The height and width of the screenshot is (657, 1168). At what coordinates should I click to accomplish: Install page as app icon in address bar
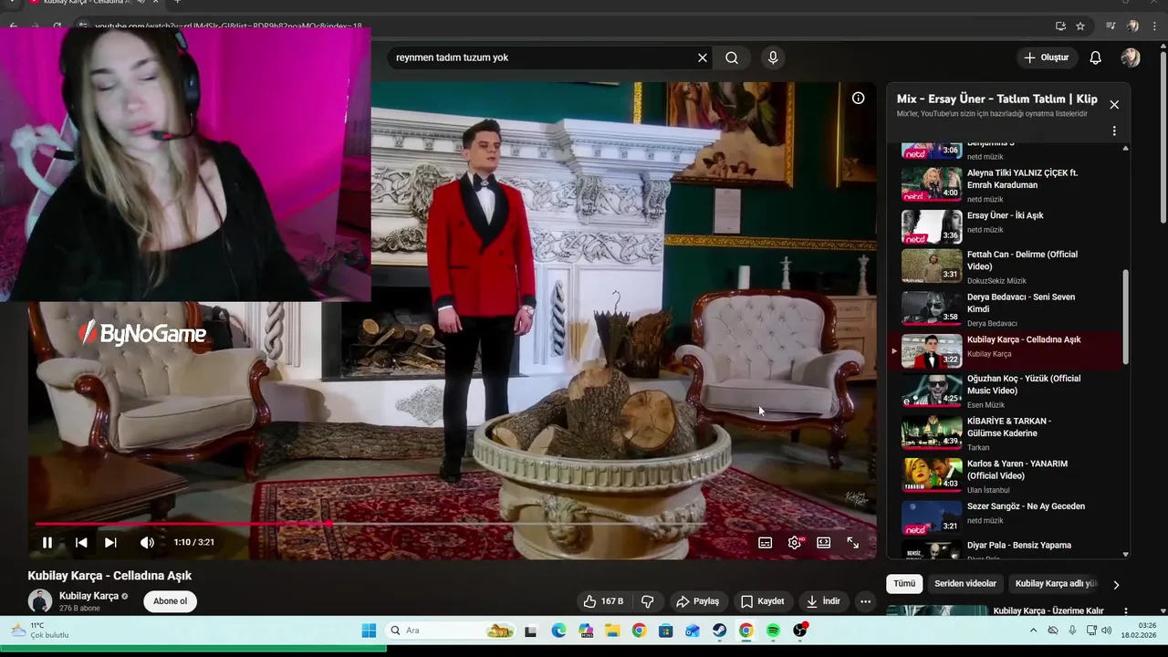pos(1060,26)
